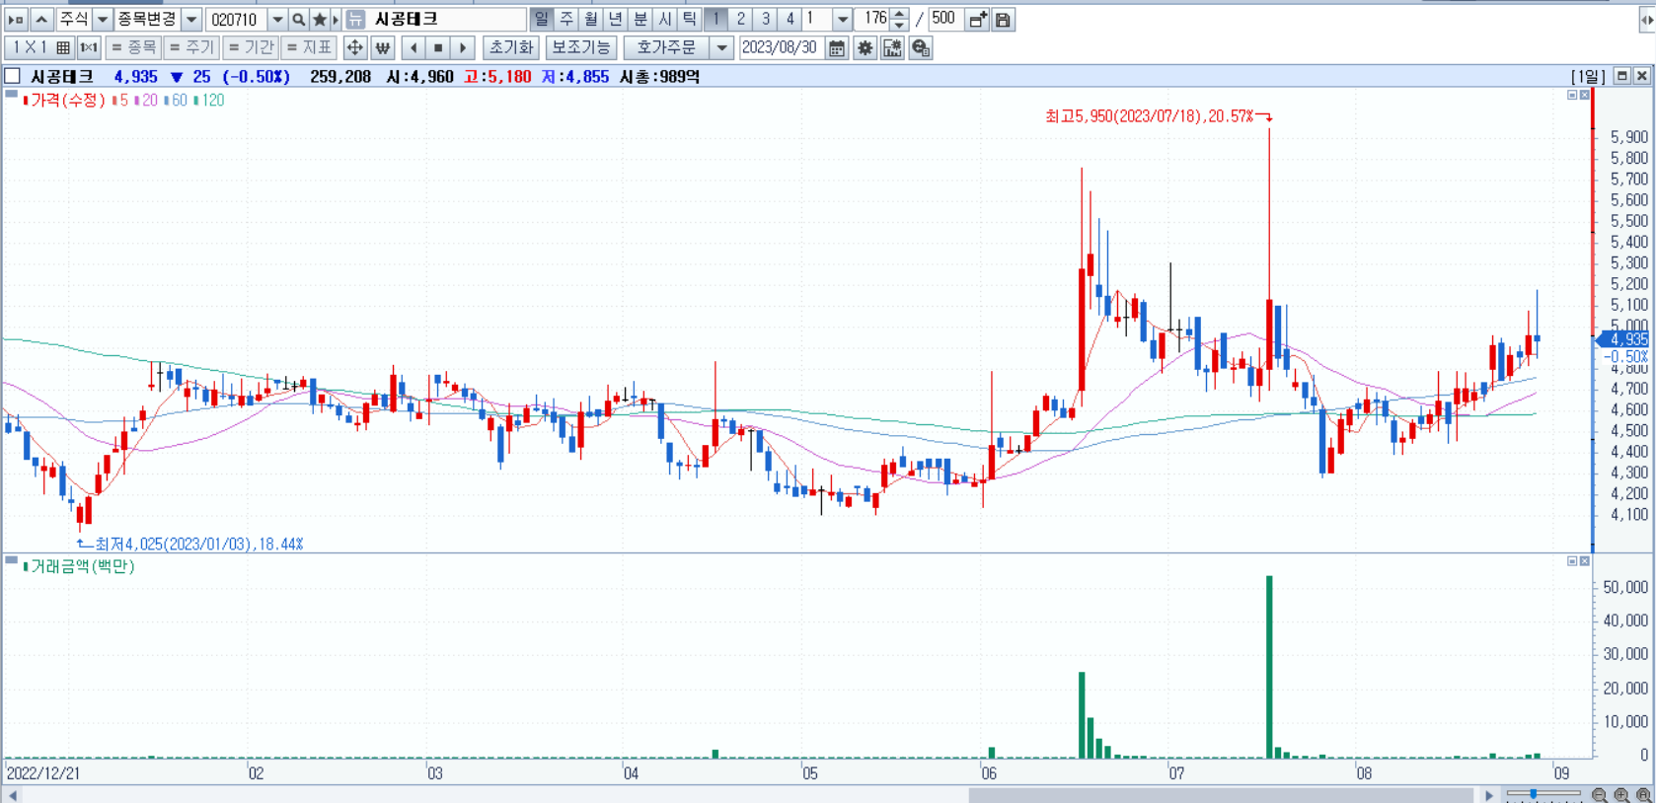This screenshot has height=803, width=1656.
Task: Select yearly 년 chart period tab
Action: click(x=615, y=19)
